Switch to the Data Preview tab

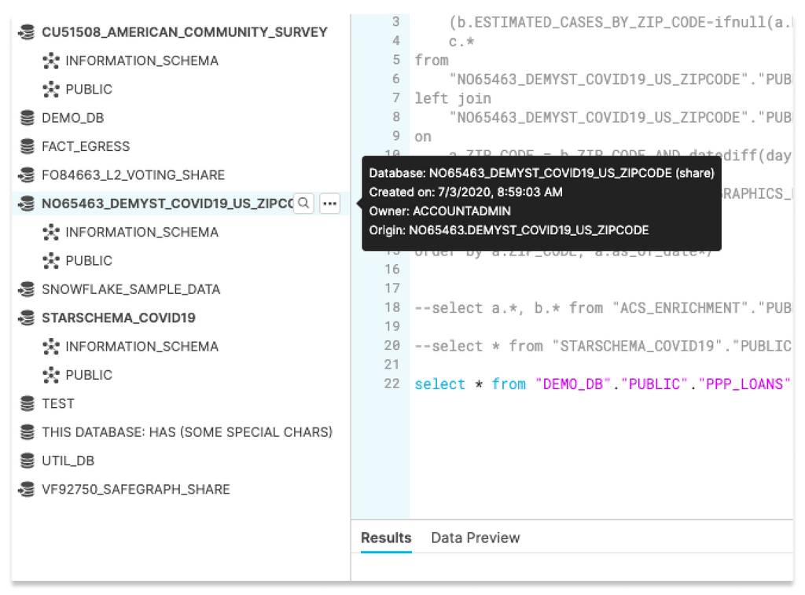point(476,538)
